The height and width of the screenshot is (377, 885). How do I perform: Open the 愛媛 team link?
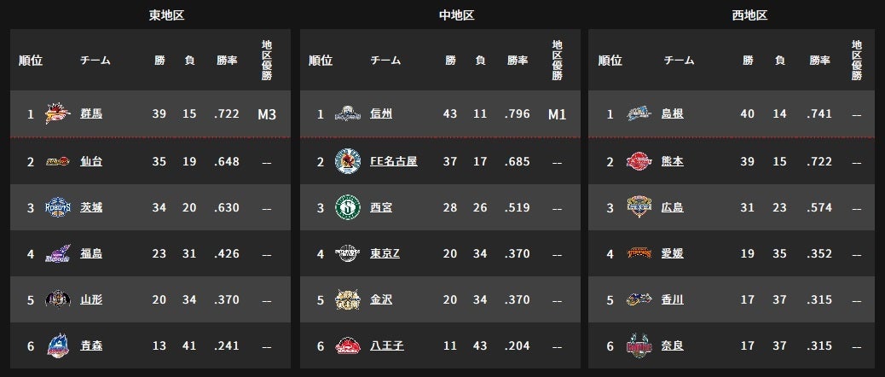[672, 253]
